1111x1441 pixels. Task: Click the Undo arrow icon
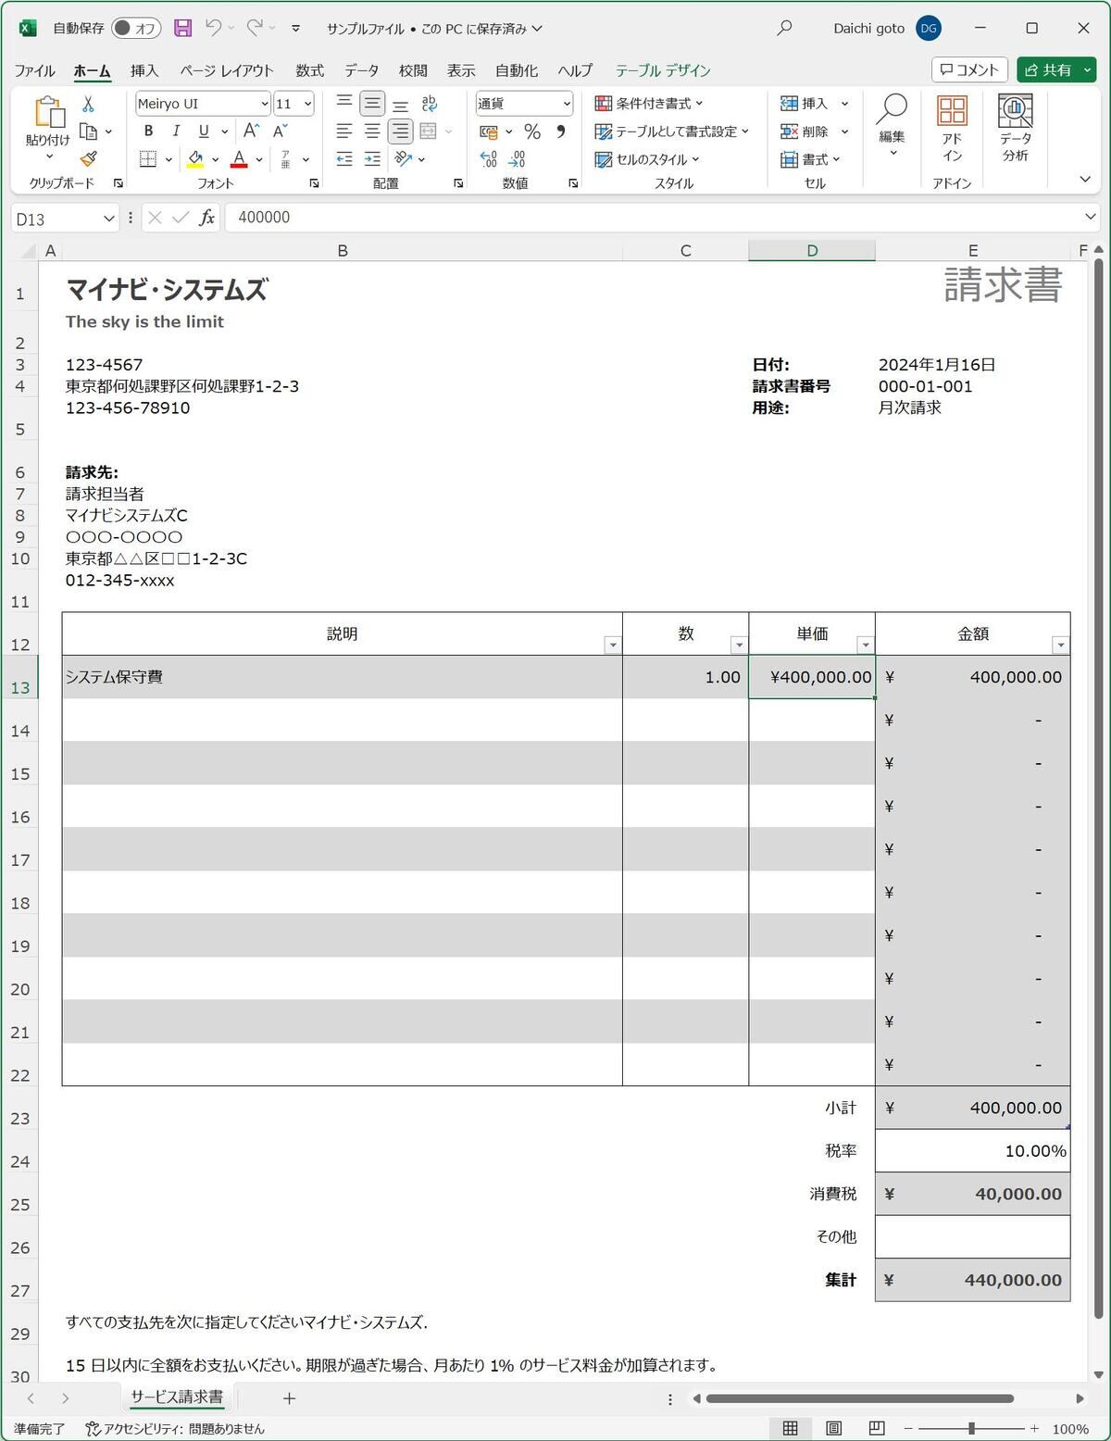tap(214, 28)
